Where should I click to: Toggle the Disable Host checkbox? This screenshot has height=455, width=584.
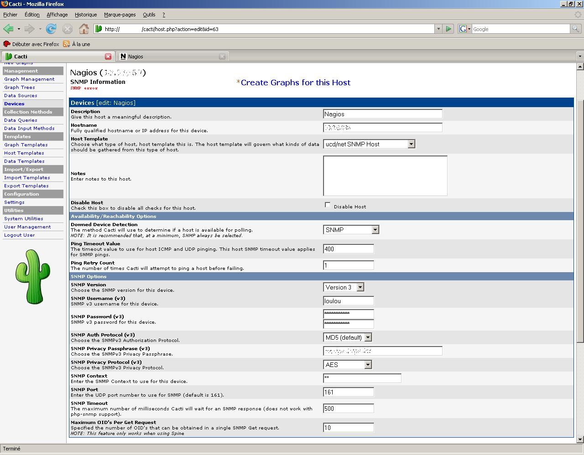click(x=328, y=205)
